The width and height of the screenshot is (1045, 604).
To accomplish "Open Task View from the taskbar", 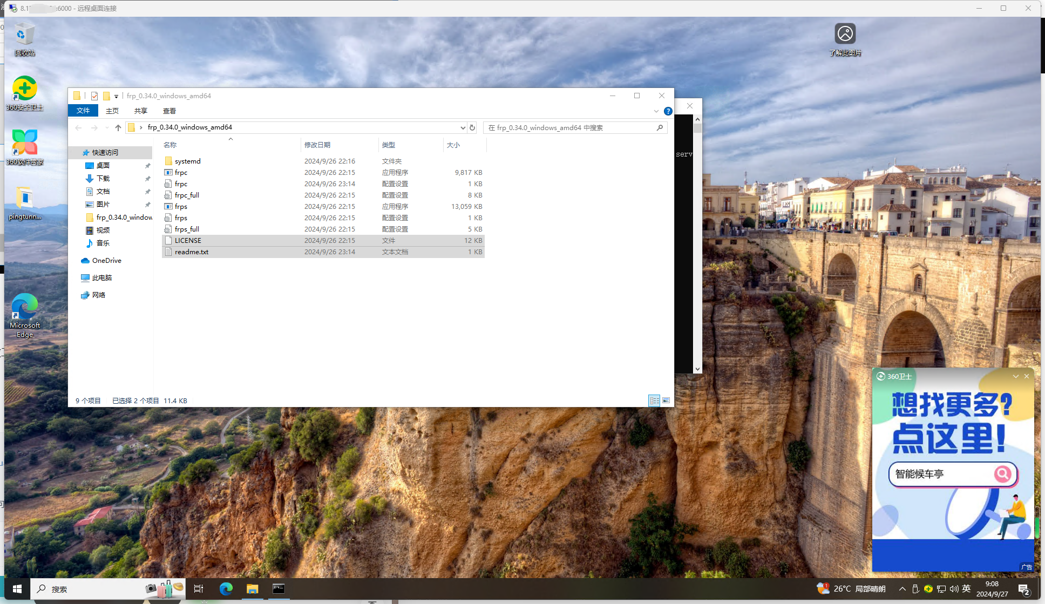I will point(199,589).
